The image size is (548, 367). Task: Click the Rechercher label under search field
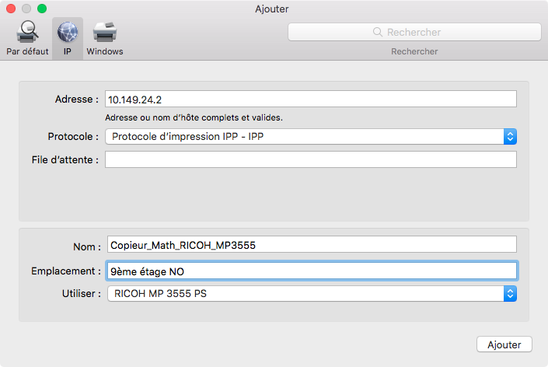pos(414,51)
